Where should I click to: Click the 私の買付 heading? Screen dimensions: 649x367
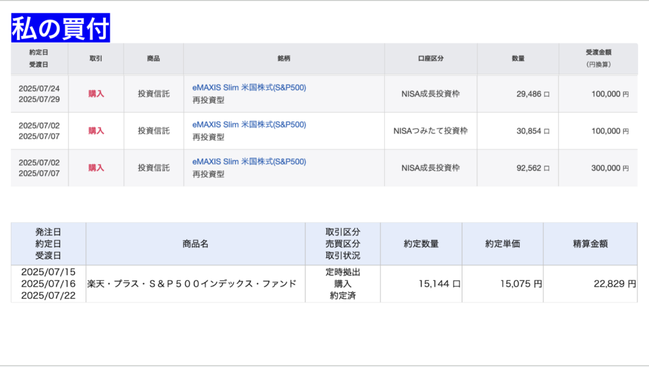coord(60,28)
